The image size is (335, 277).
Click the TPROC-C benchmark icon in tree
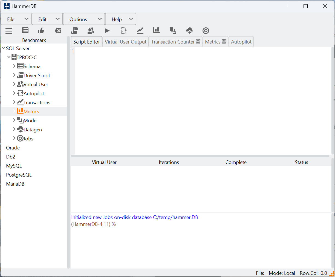point(14,57)
